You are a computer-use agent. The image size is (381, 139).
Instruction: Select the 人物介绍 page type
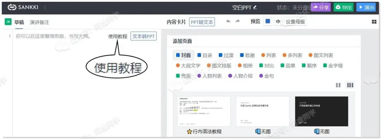241,76
